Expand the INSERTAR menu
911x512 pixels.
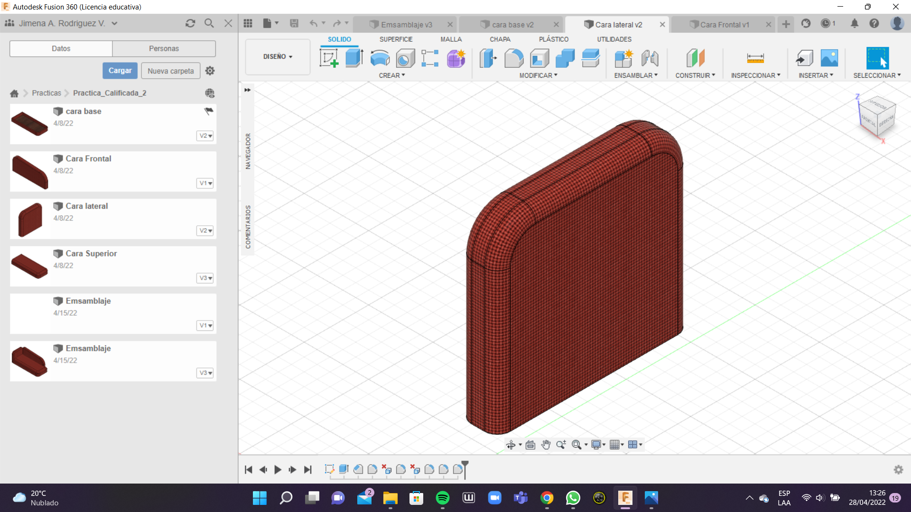click(x=816, y=75)
